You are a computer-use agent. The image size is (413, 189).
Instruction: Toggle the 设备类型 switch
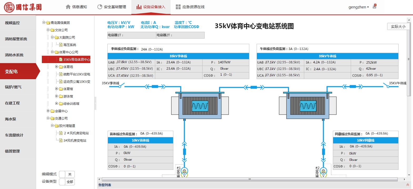[x=67, y=182]
